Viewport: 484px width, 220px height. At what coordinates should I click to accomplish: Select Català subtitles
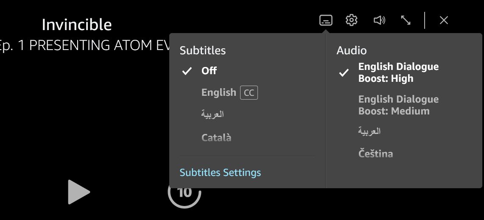coord(216,138)
